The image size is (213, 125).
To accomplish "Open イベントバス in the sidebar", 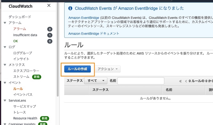I will (x=23, y=95).
